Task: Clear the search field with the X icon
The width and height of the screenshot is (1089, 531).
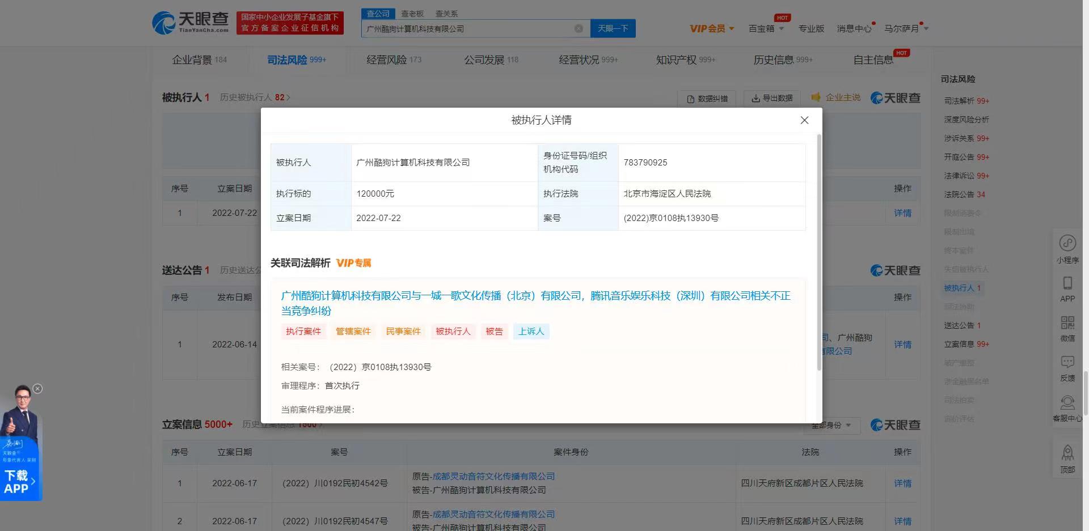Action: 579,28
